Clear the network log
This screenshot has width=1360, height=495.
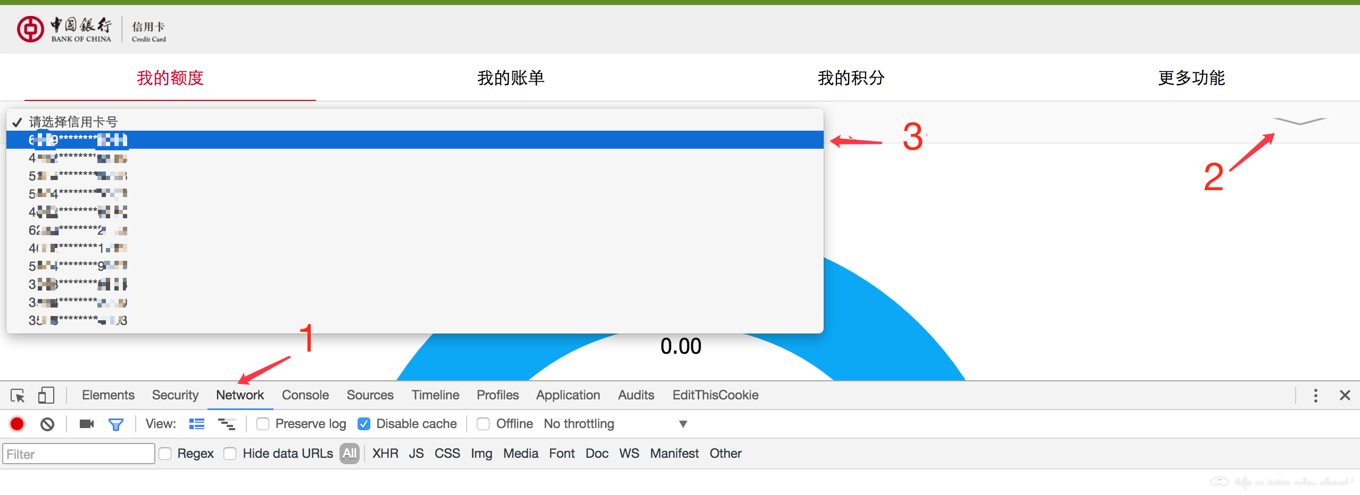47,424
